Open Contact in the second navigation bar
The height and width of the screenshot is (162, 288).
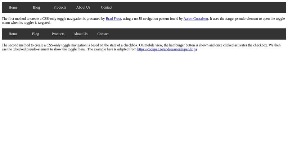[103, 34]
